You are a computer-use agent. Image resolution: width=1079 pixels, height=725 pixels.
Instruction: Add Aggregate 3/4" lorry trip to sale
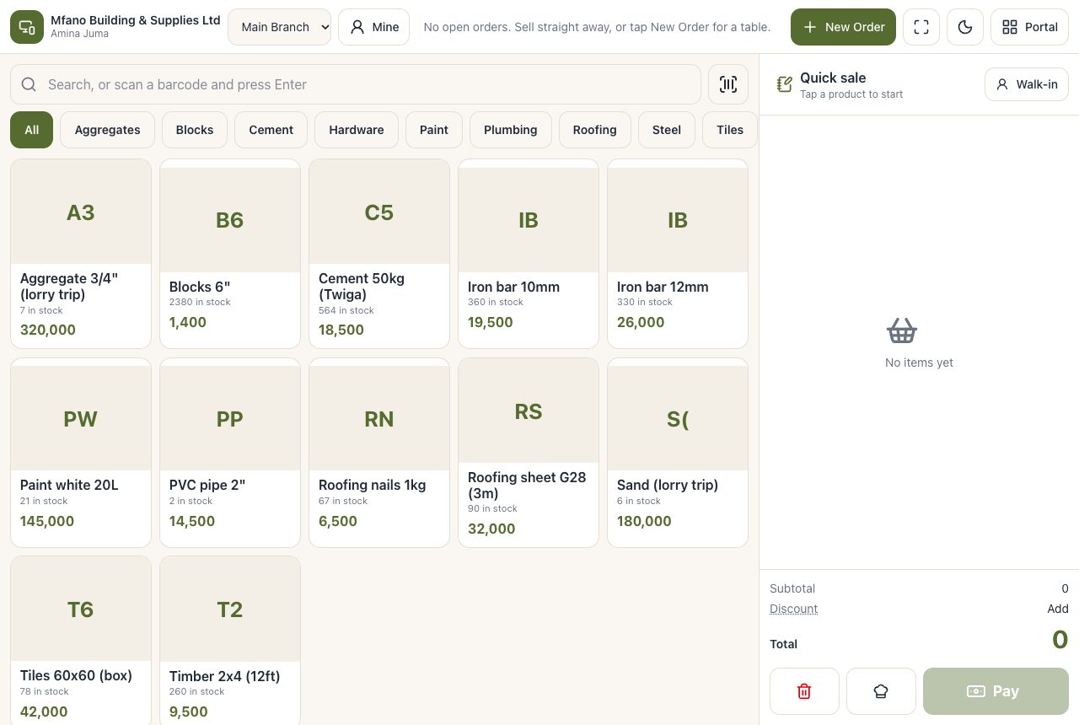(81, 254)
